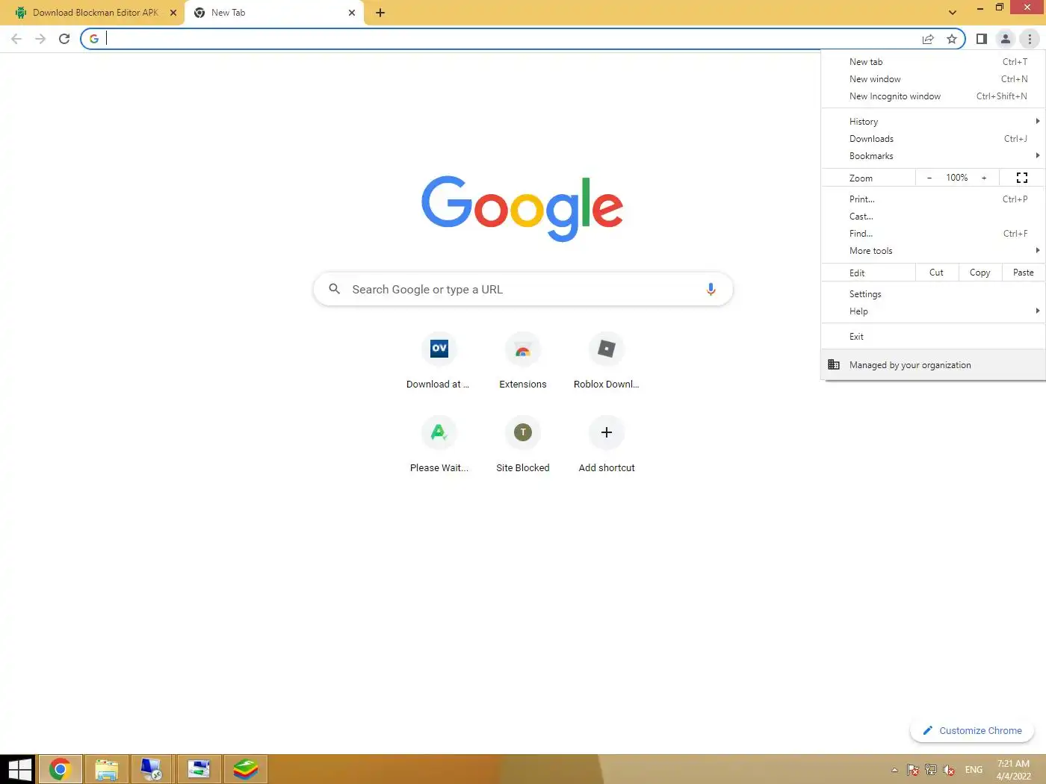Start voice search with microphone icon
The image size is (1046, 784).
[x=711, y=289]
